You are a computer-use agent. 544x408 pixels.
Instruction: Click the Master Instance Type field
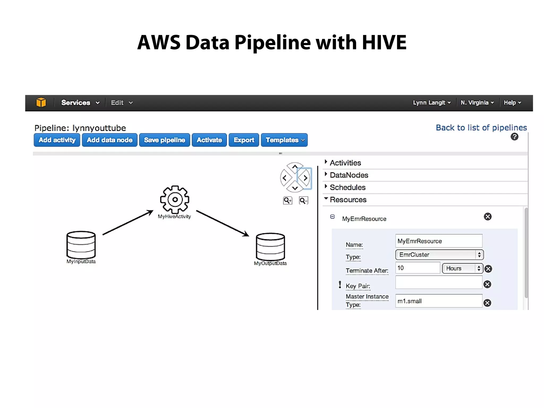(x=439, y=301)
